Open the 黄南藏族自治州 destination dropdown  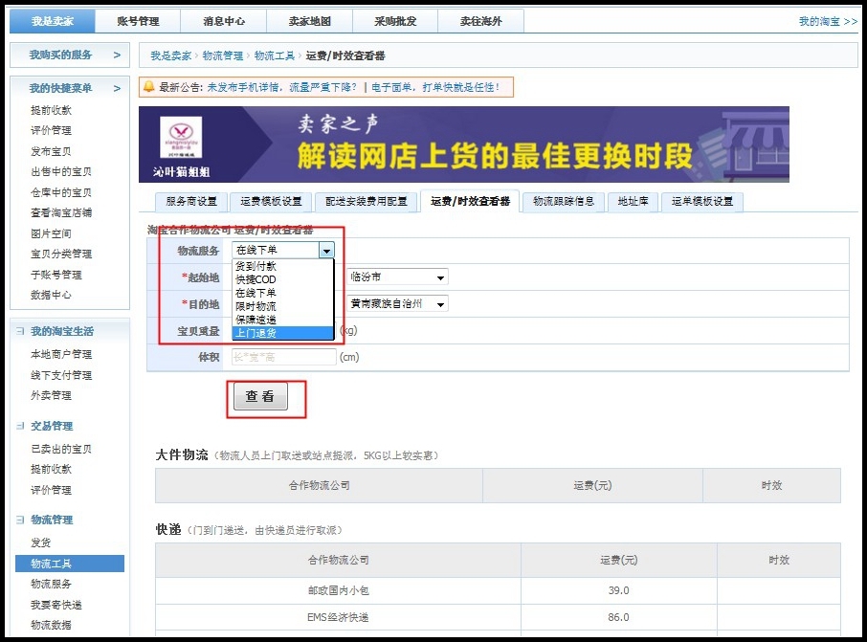[x=397, y=303]
